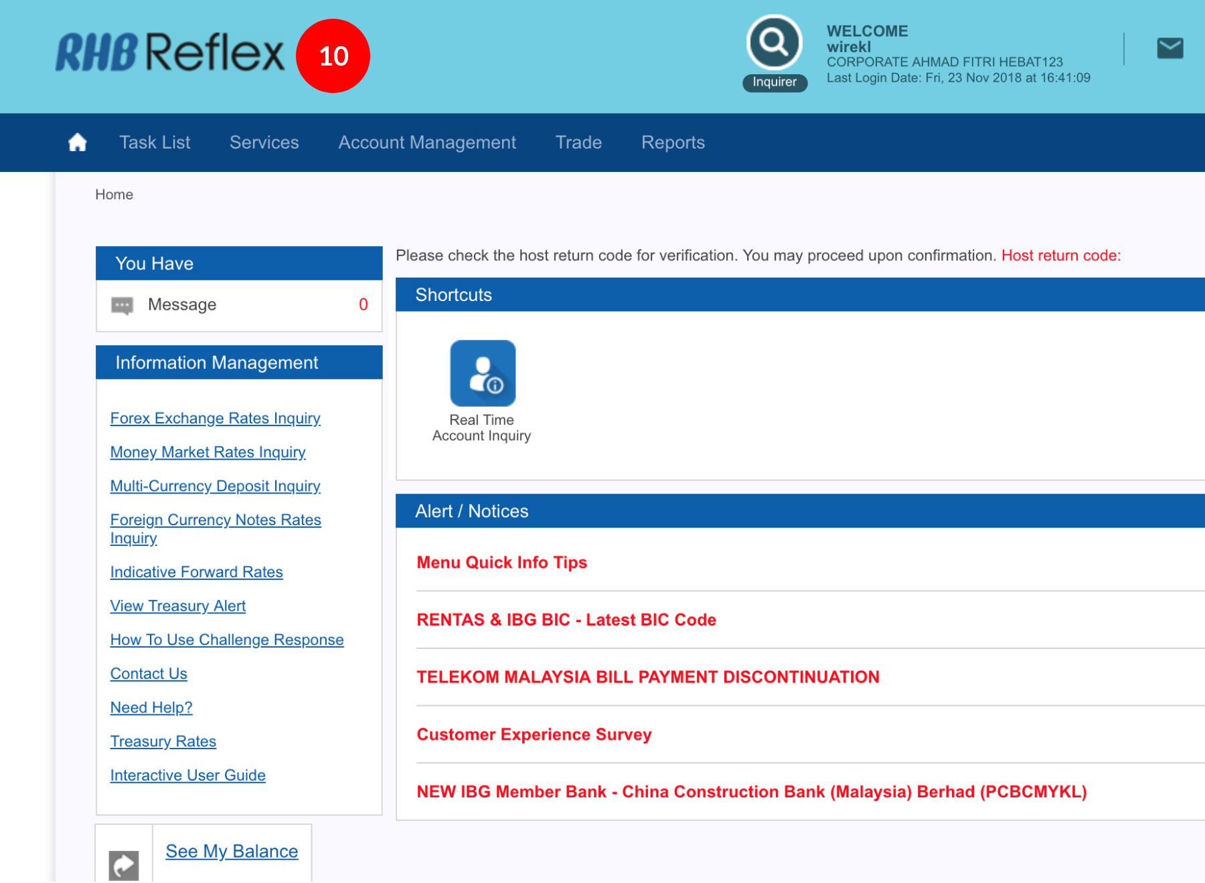Click the RHB Reflex logo
The height and width of the screenshot is (883, 1205).
[170, 53]
